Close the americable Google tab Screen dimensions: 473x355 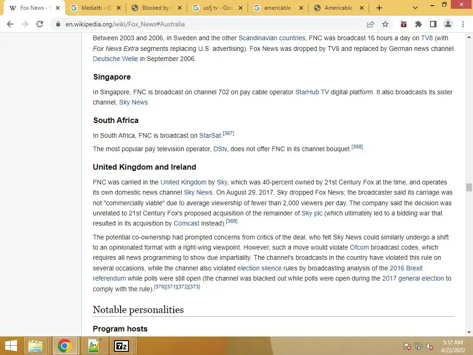[x=301, y=8]
